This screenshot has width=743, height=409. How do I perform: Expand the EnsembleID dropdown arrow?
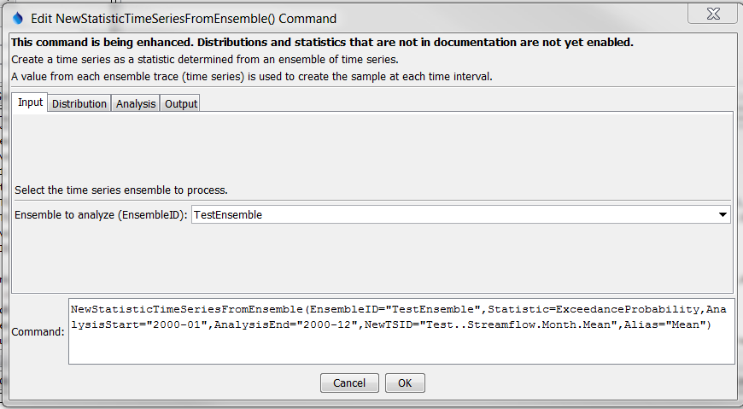point(723,214)
